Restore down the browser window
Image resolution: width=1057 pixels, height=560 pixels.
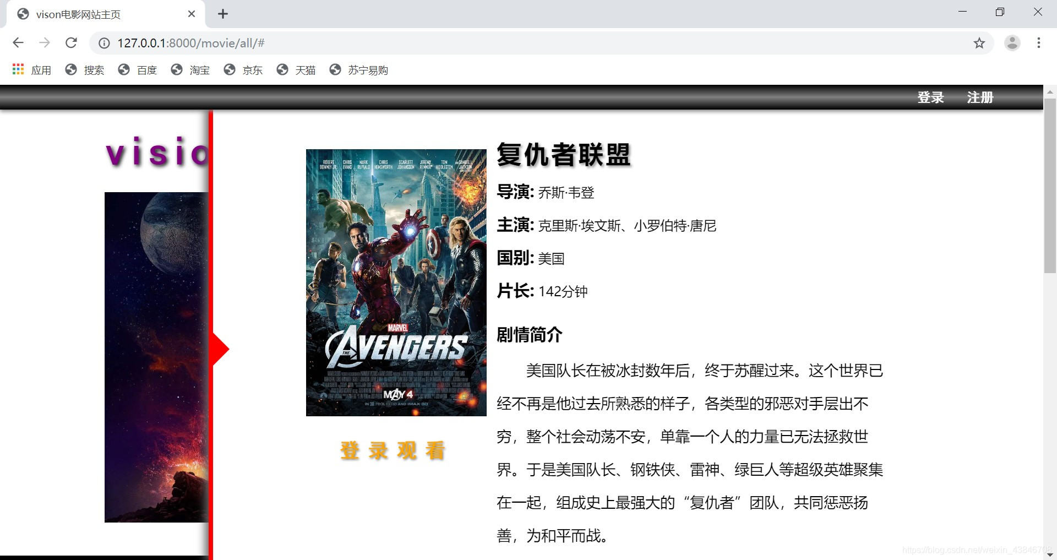(x=1000, y=12)
